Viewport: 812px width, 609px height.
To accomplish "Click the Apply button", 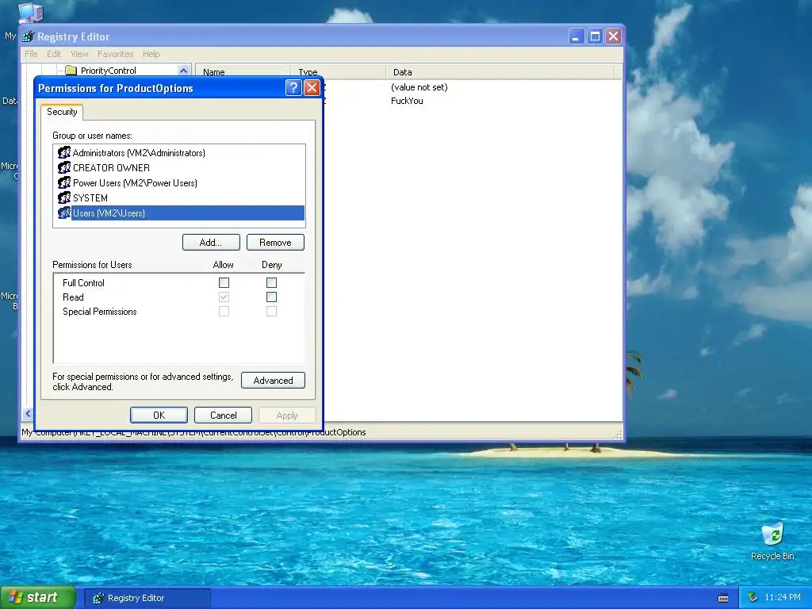I will tap(287, 416).
